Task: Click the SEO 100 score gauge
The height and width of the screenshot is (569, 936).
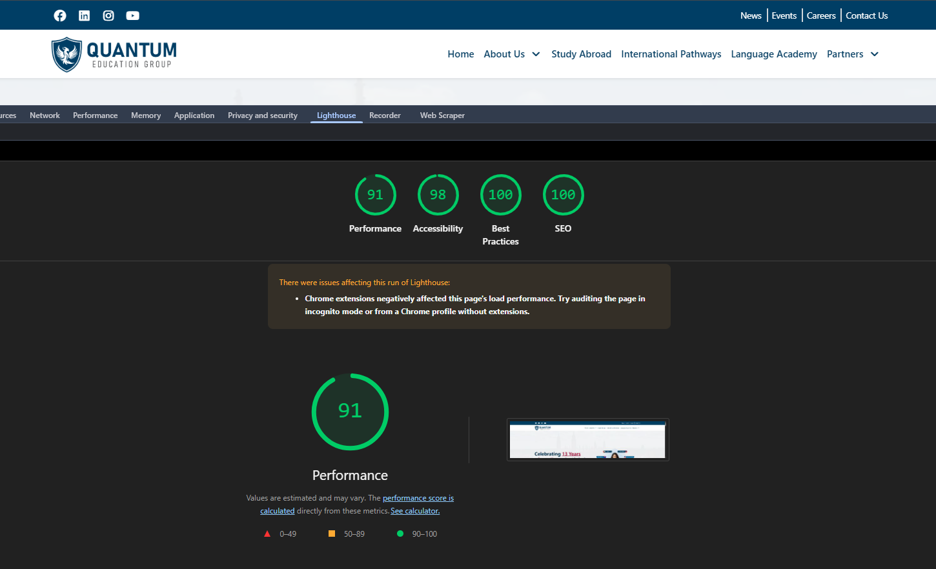Action: click(x=563, y=195)
